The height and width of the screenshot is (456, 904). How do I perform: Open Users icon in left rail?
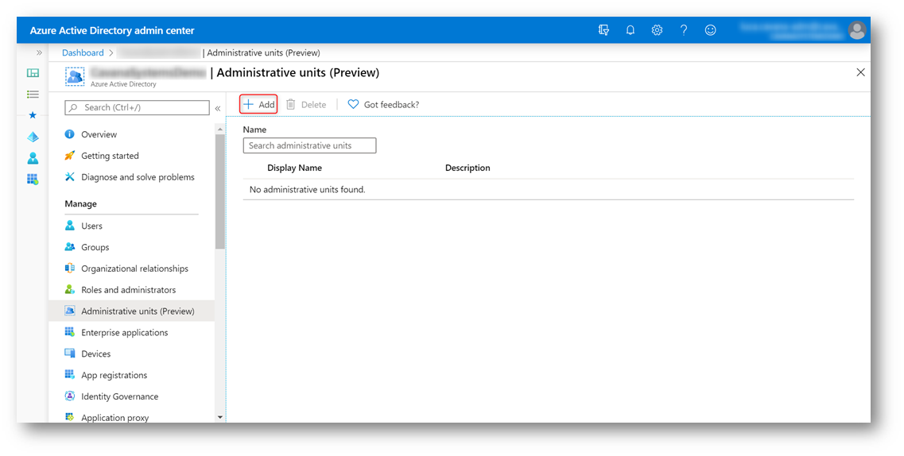click(33, 158)
